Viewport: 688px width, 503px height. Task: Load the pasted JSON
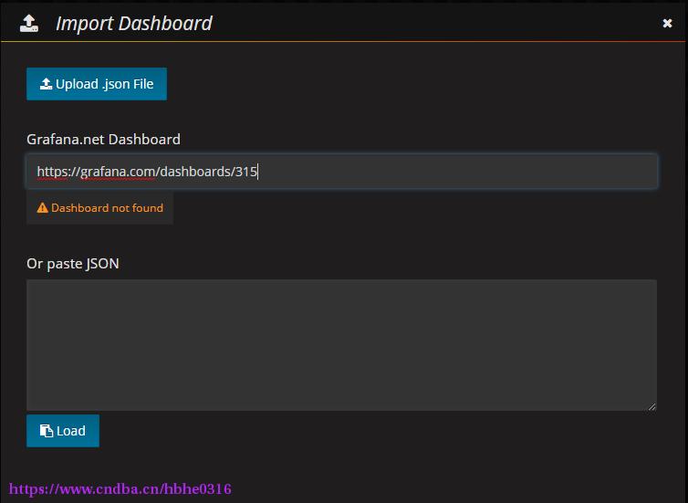[x=63, y=431]
